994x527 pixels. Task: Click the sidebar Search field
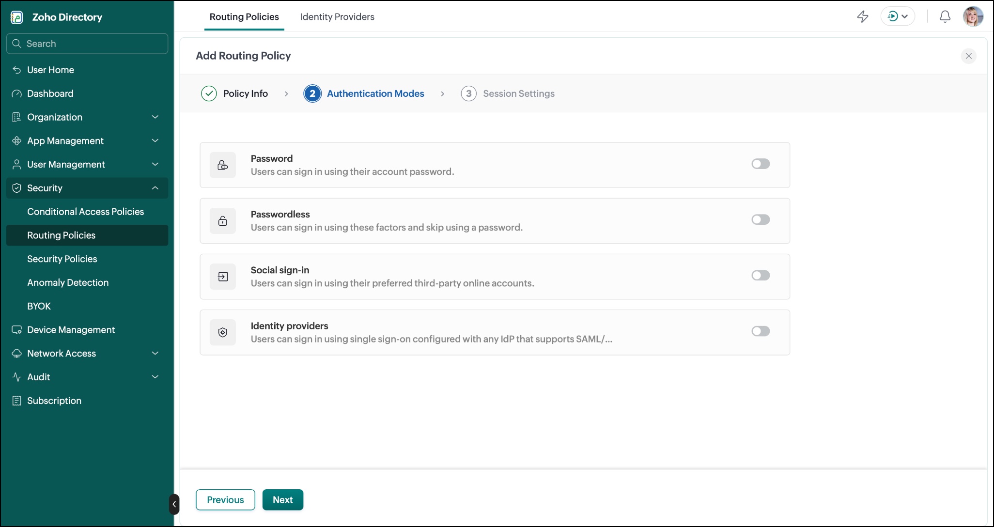pyautogui.click(x=87, y=44)
